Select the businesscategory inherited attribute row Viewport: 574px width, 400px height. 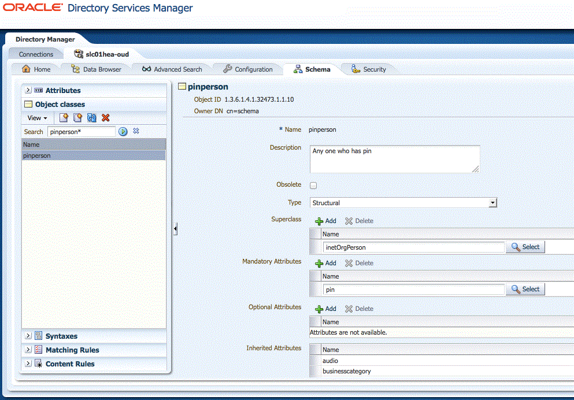(x=441, y=371)
